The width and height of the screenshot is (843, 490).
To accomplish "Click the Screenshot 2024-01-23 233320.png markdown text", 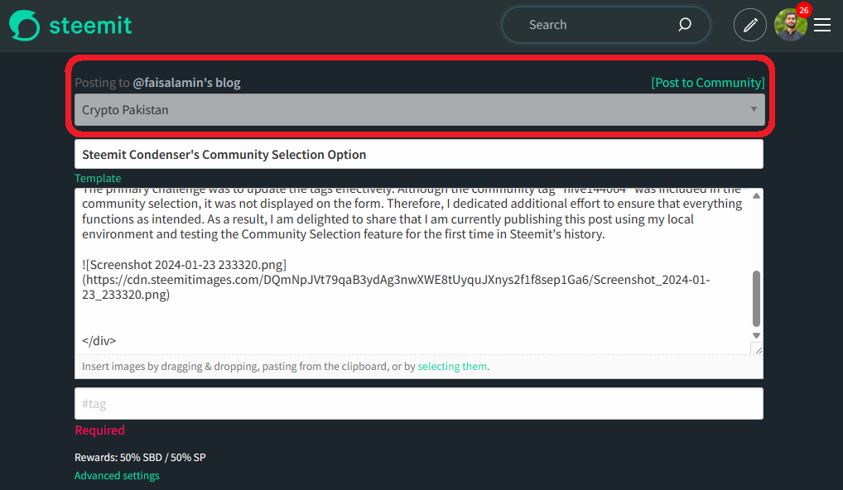I will coord(184,265).
